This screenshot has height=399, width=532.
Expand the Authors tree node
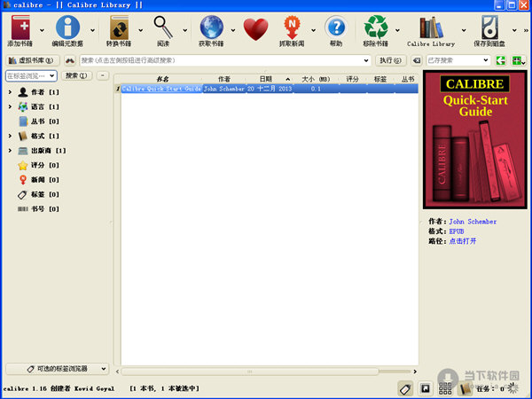[x=10, y=92]
